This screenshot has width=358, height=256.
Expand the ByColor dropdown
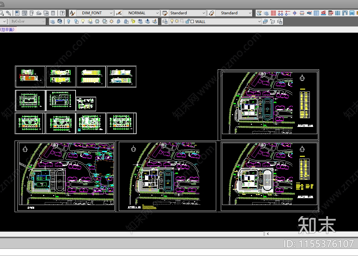[44, 21]
